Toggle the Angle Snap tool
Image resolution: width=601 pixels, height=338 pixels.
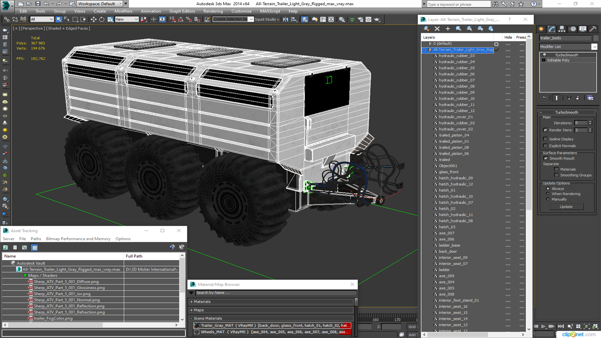pyautogui.click(x=181, y=19)
